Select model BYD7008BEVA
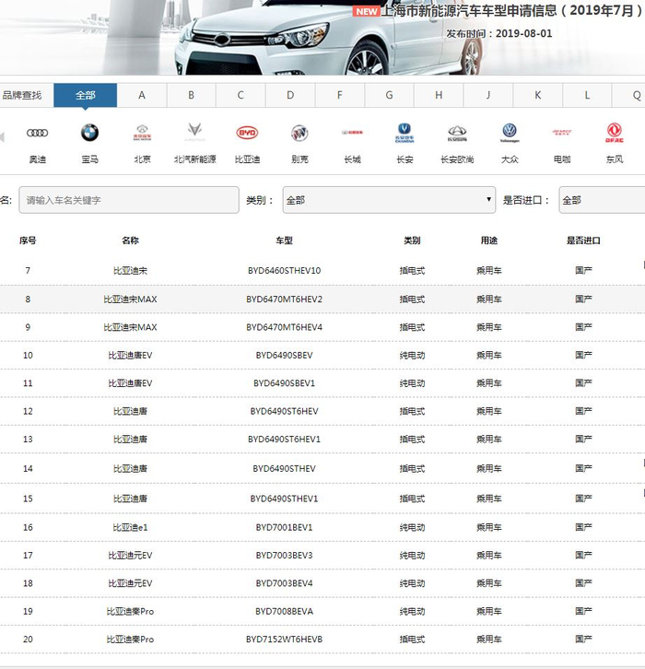Viewport: 645px width, 669px height. coord(284,611)
